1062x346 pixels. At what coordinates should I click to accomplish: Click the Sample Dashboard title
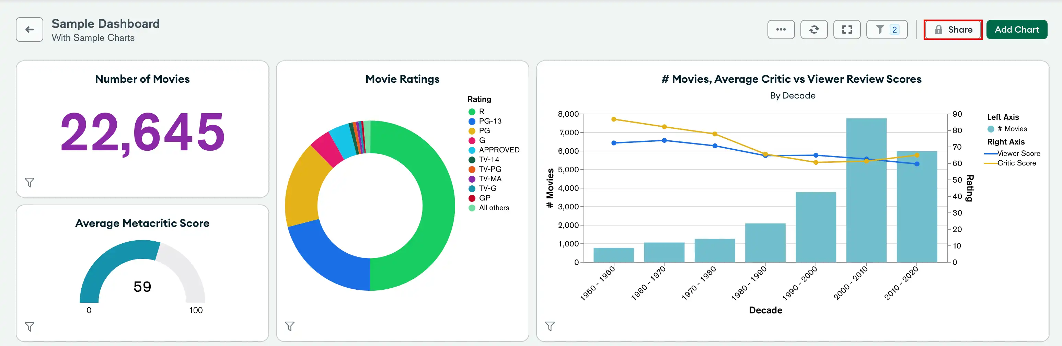105,23
